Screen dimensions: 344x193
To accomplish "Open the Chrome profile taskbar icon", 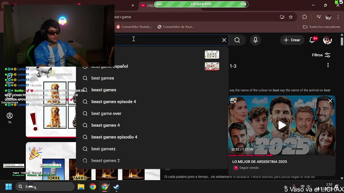I will point(105,187).
